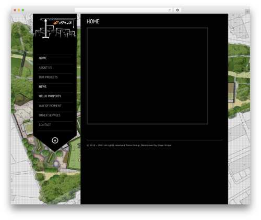
Task: Select Hello Property menu entry
Action: [50, 96]
